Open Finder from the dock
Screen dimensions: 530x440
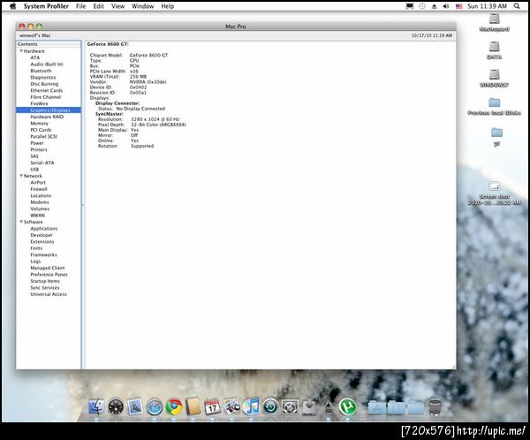point(96,406)
